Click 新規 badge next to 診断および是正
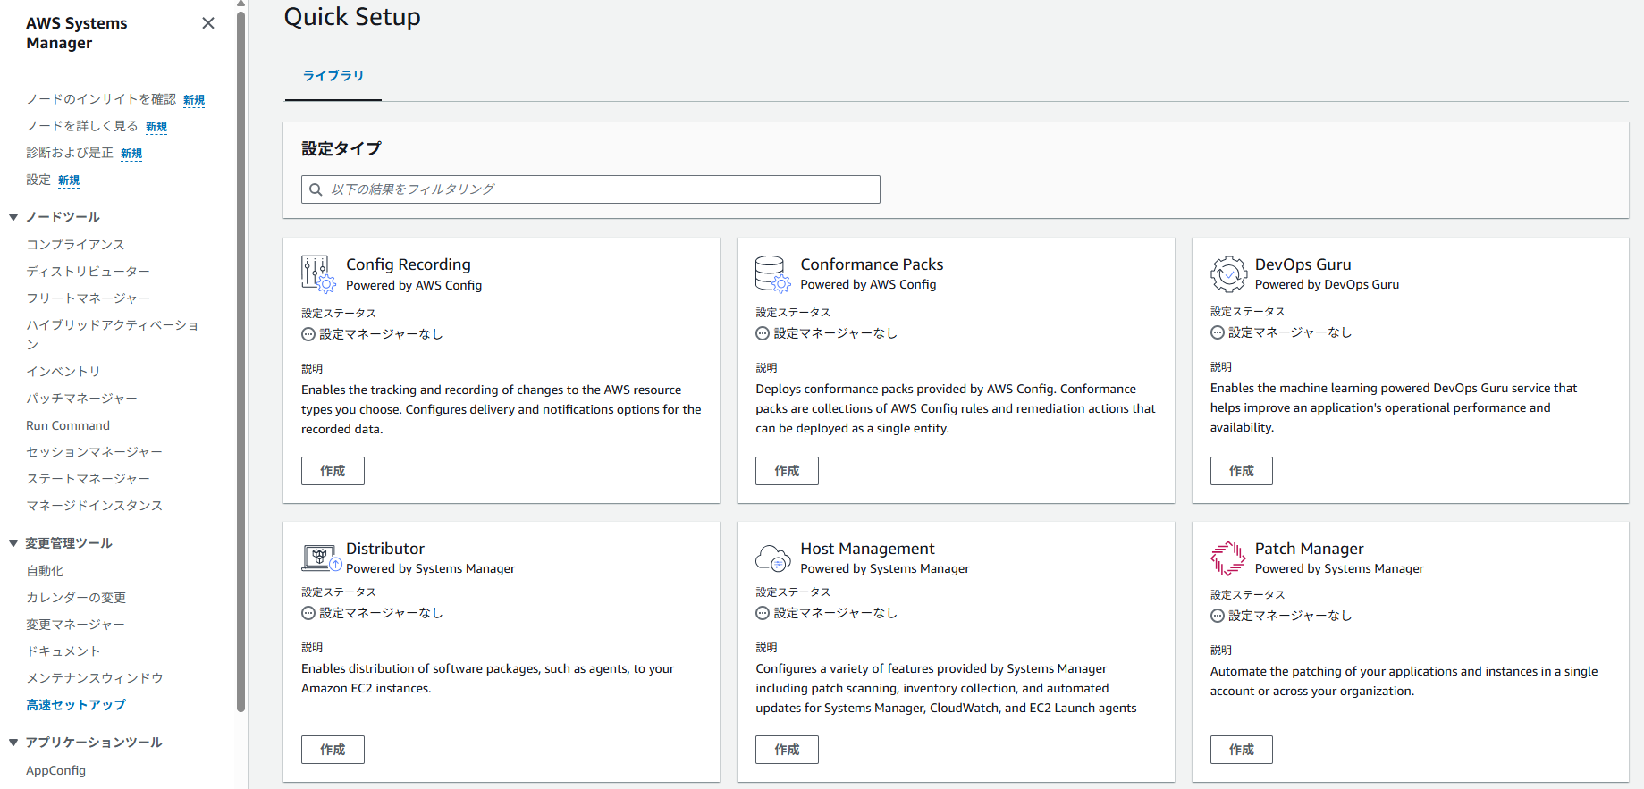 click(131, 154)
